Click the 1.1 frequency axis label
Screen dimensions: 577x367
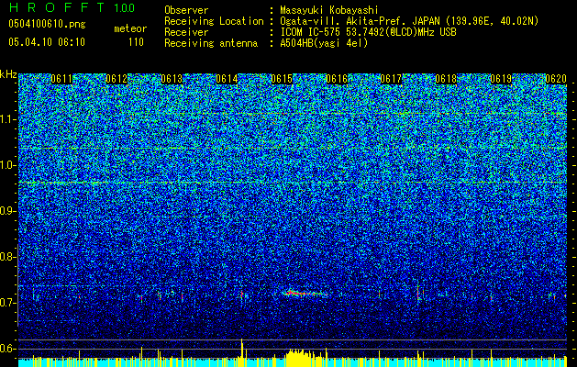[6, 119]
